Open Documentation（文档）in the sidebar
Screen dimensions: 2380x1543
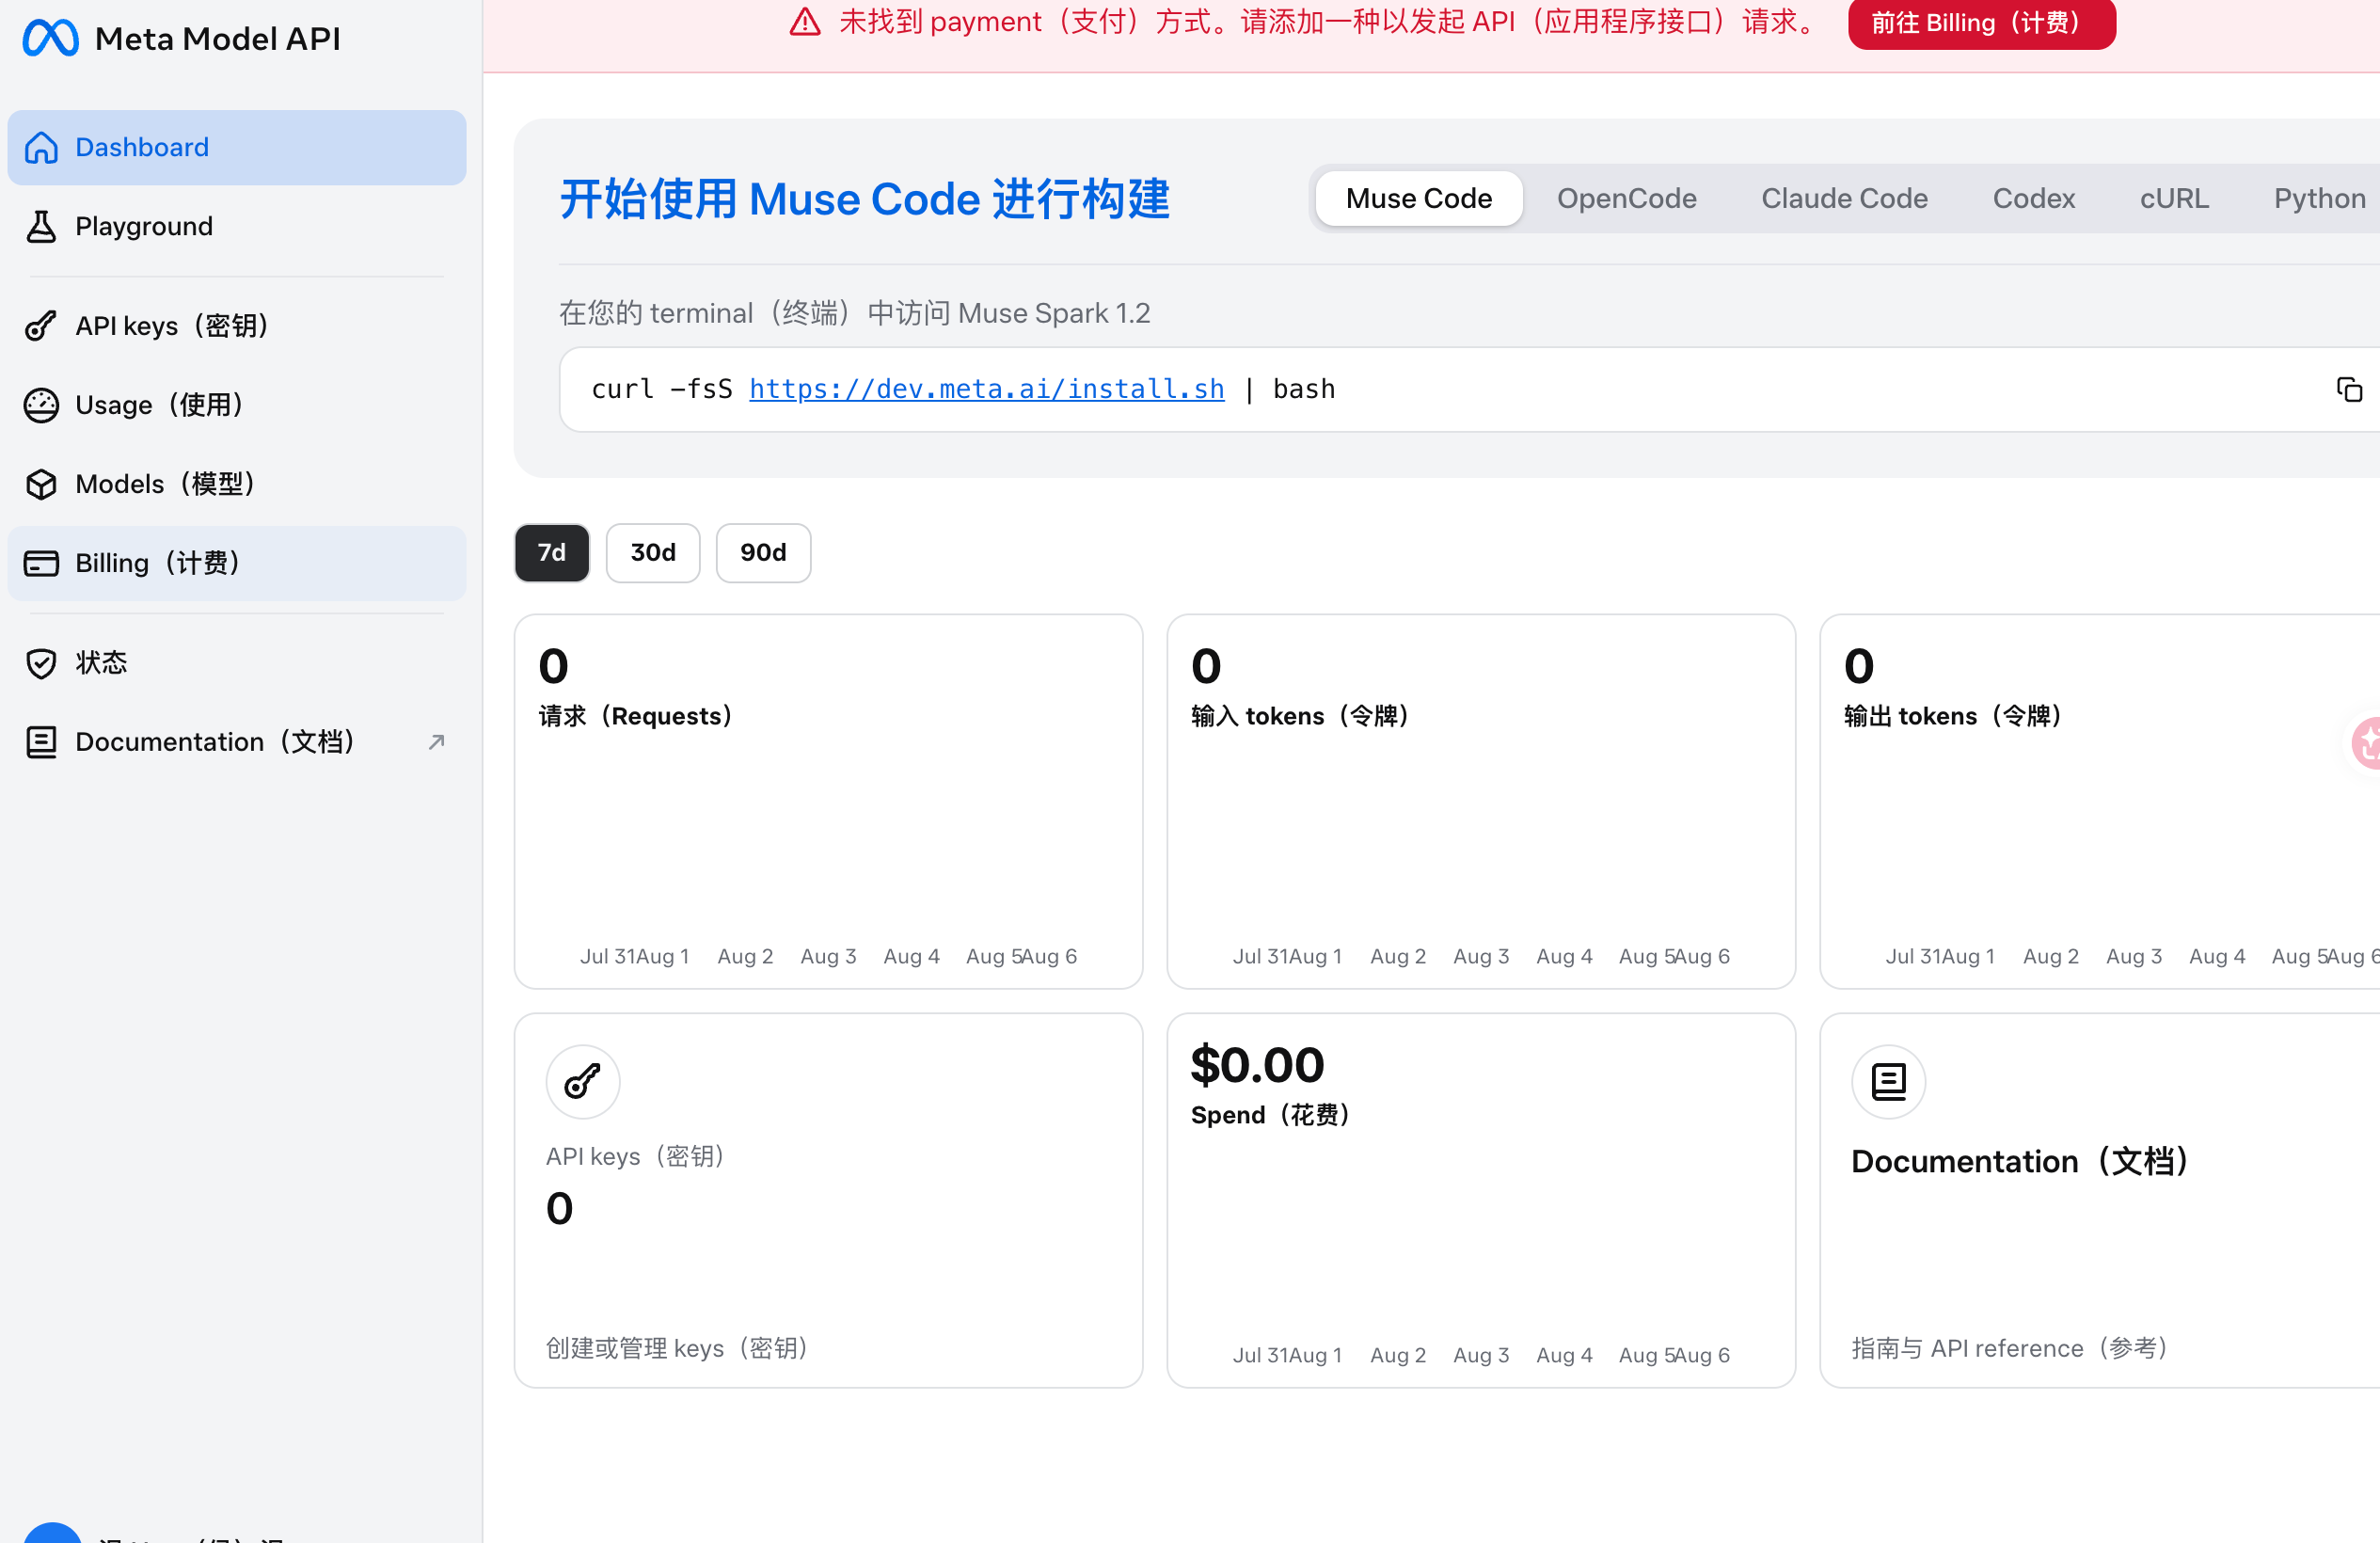[237, 742]
